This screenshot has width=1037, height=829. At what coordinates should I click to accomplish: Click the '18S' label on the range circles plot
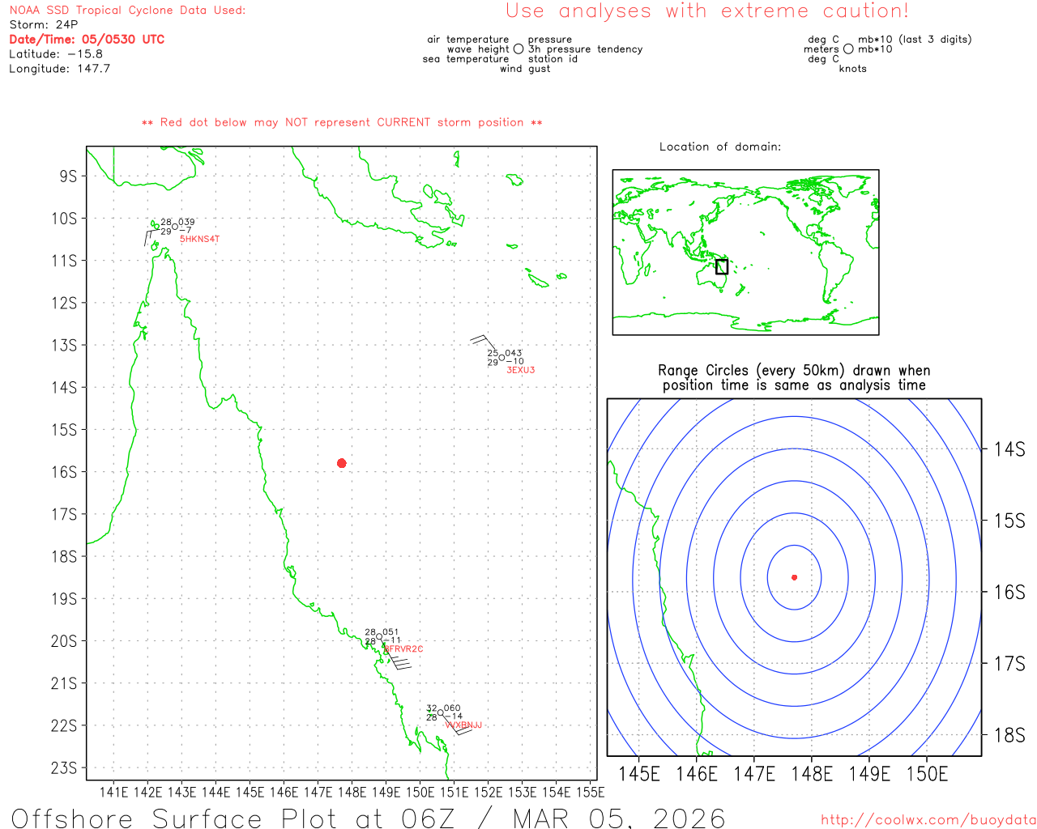tap(1009, 735)
